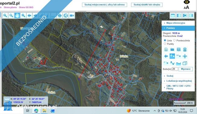
Task: Select the add point tool
Action: click(x=172, y=56)
